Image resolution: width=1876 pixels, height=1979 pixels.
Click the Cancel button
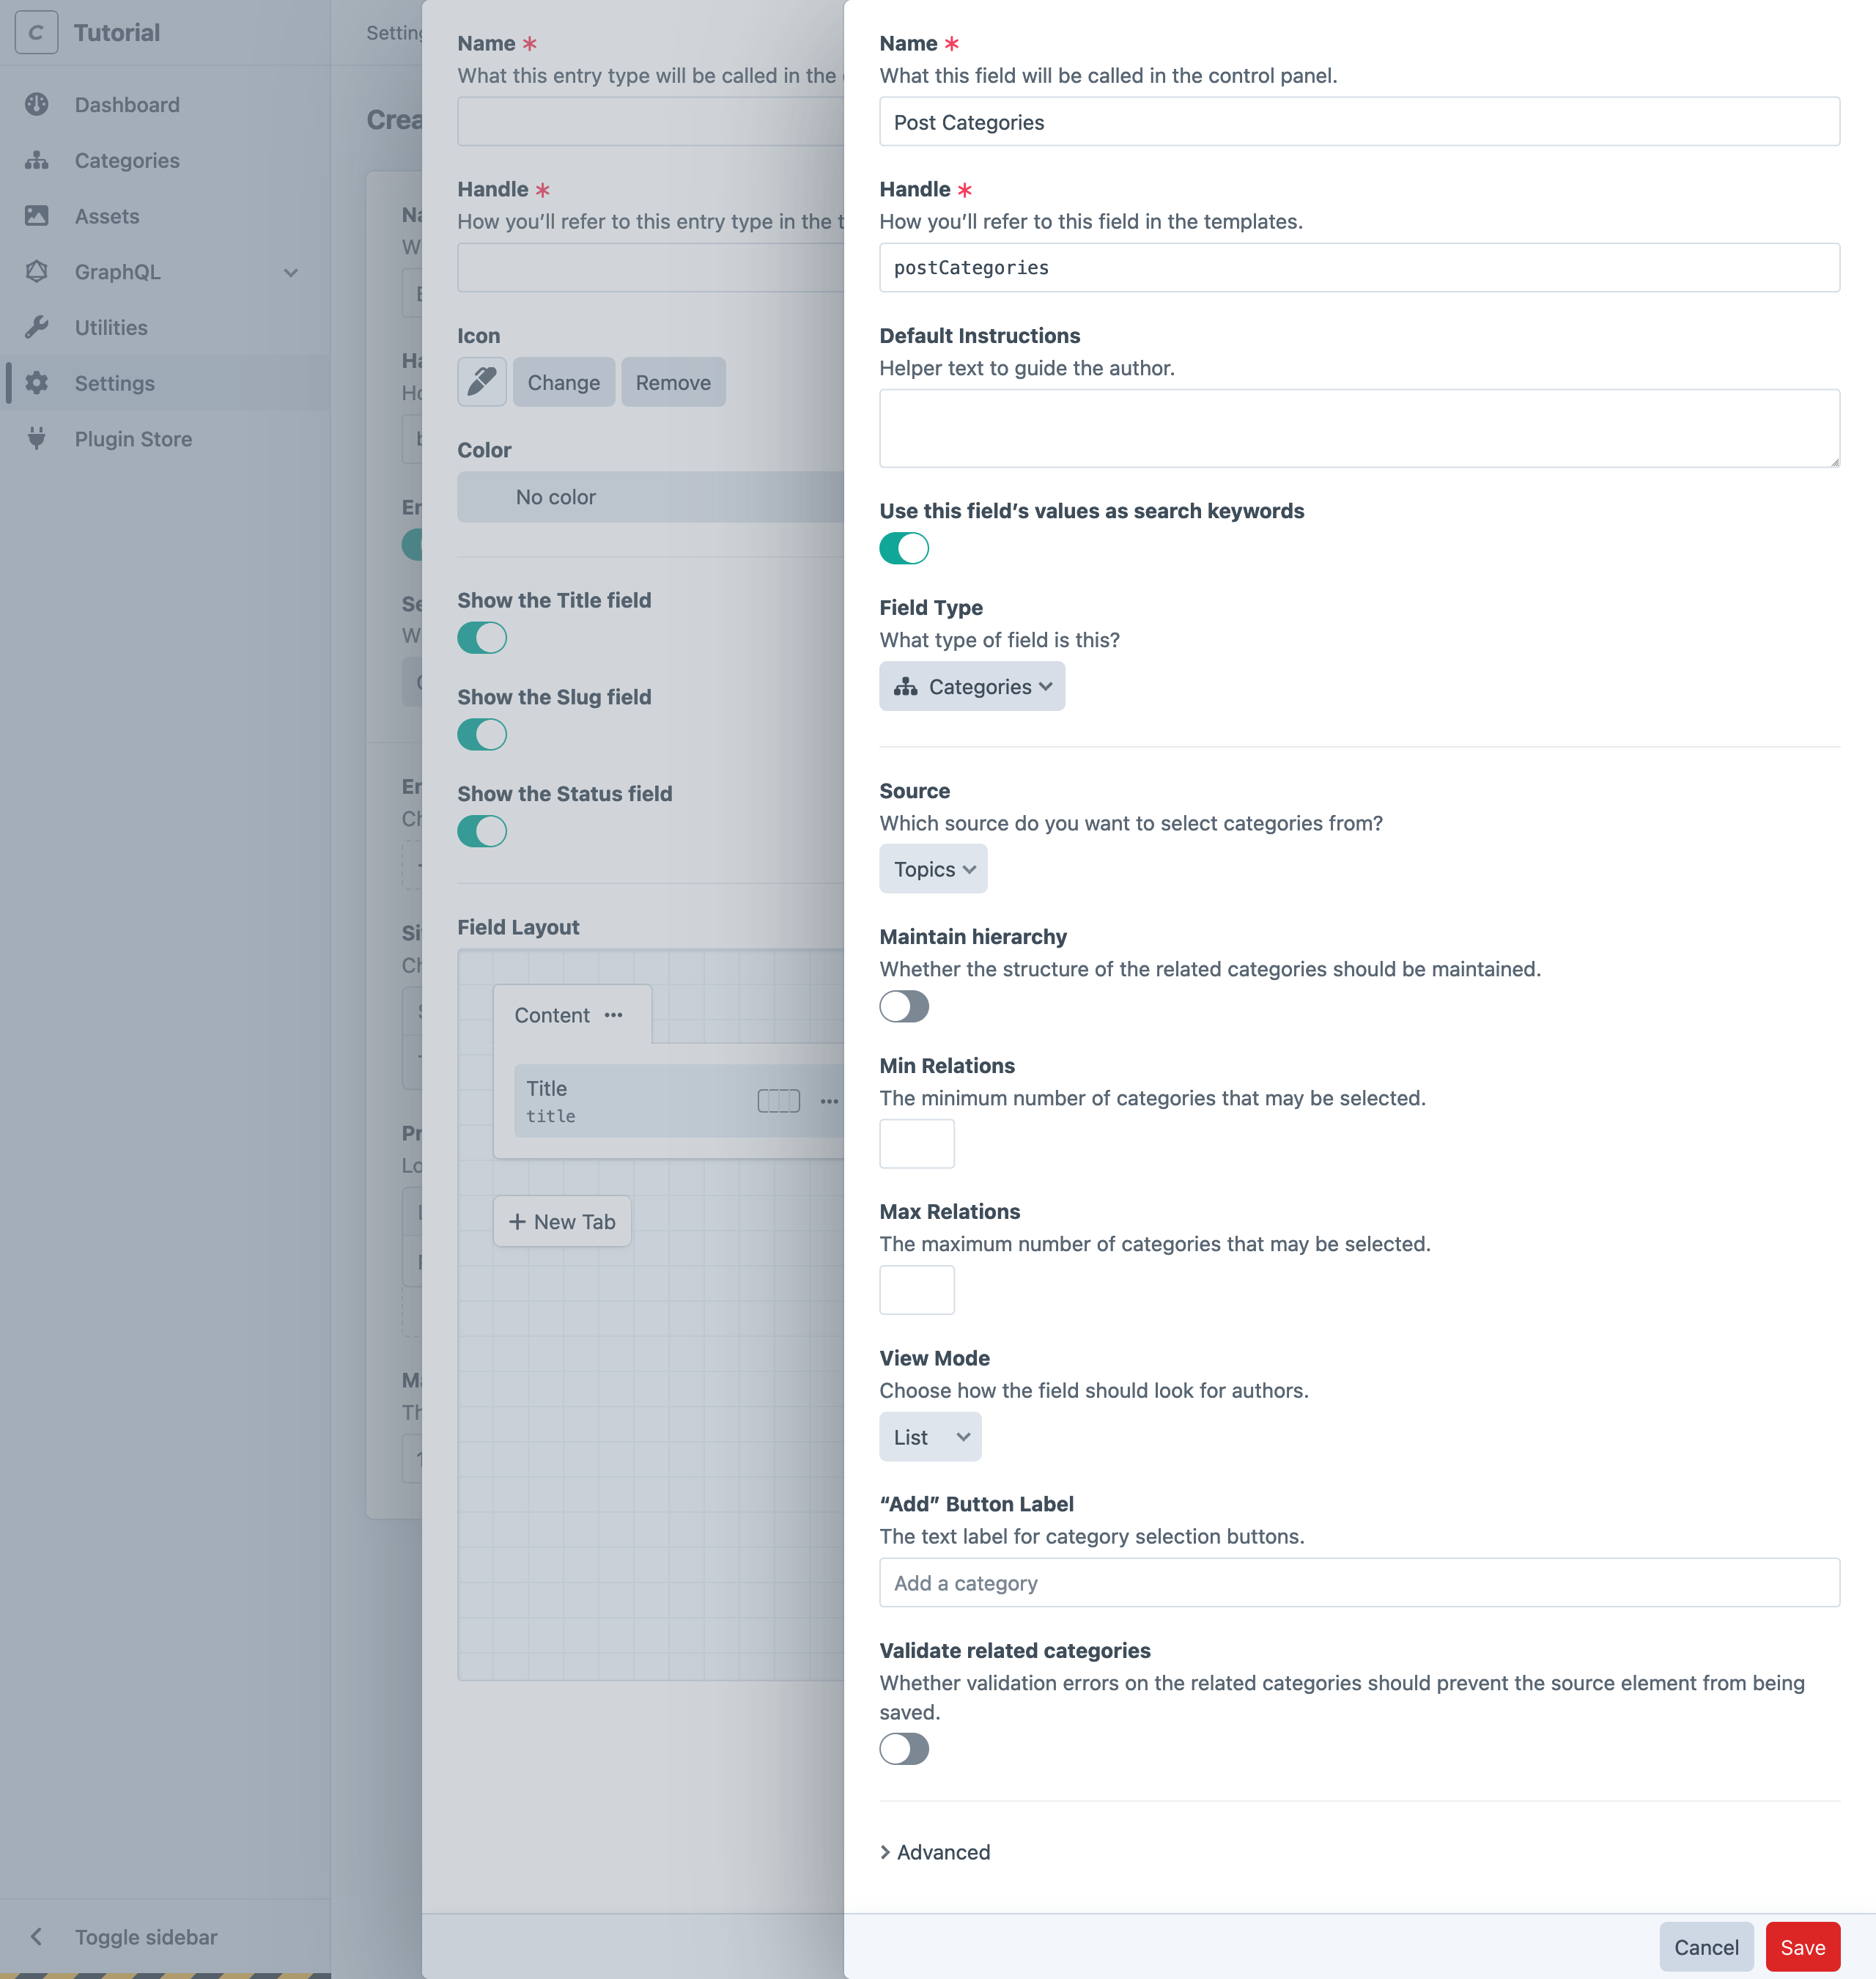tap(1705, 1947)
